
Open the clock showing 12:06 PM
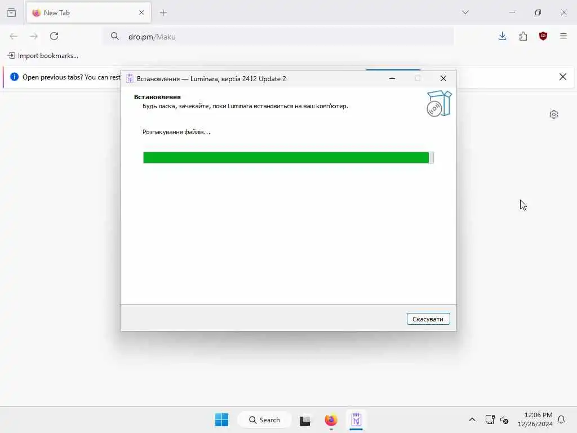pos(535,419)
